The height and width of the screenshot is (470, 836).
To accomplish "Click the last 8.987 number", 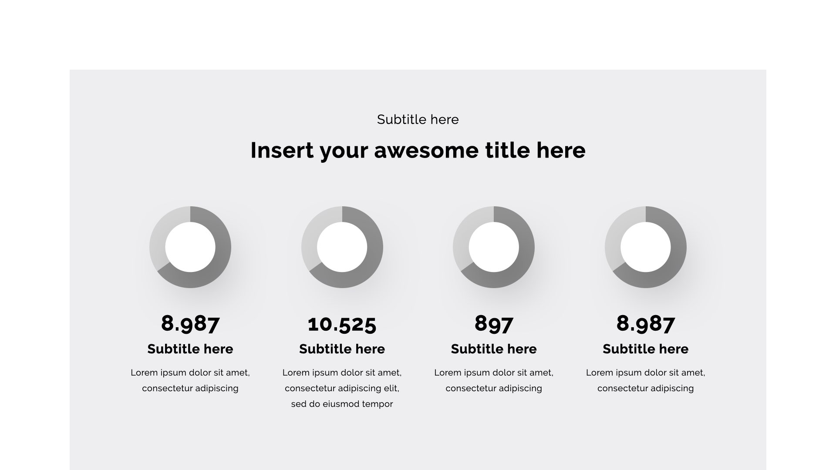I will (x=645, y=323).
